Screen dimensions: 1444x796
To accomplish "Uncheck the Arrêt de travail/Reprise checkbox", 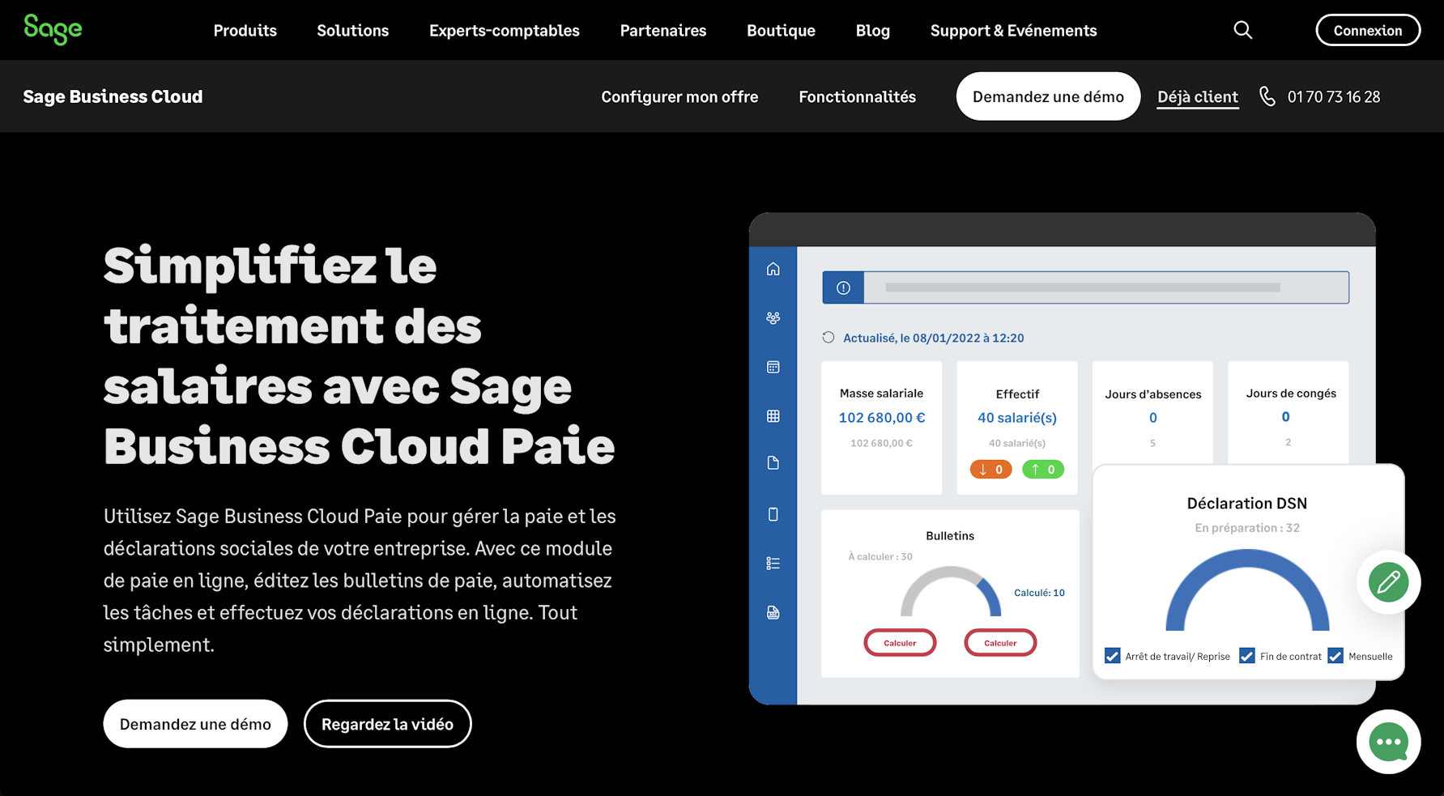I will coord(1111,655).
